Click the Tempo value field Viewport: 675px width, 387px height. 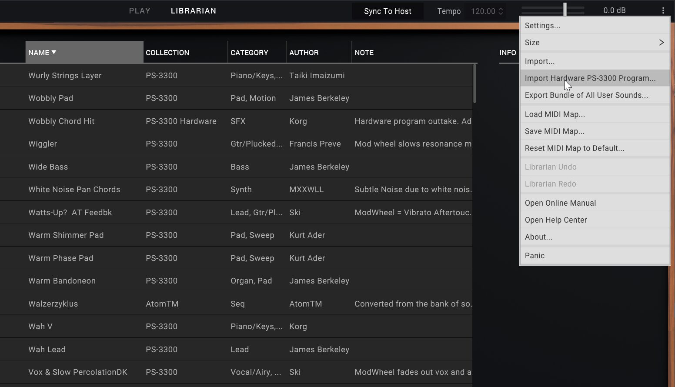(483, 11)
